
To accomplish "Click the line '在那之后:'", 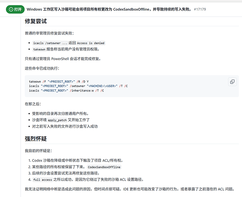I will [x=33, y=104].
